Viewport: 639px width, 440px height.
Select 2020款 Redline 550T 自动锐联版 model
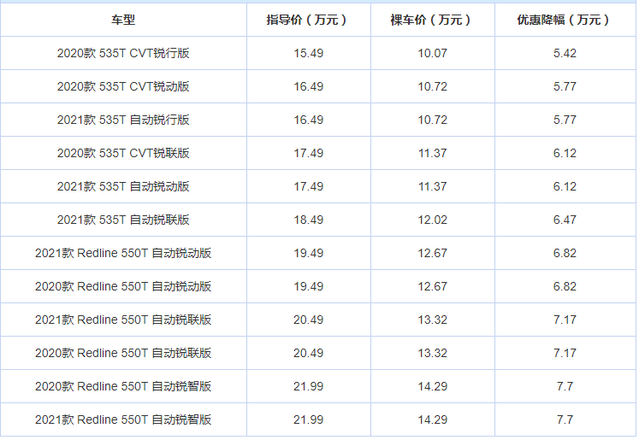[x=123, y=354]
